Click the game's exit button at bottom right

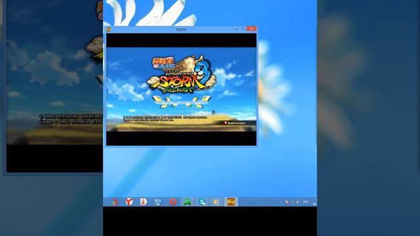(235, 123)
